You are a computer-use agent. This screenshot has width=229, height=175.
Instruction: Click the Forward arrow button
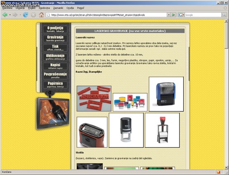click(15, 15)
